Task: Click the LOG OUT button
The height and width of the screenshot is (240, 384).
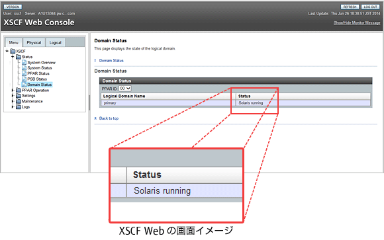Action: pos(370,7)
